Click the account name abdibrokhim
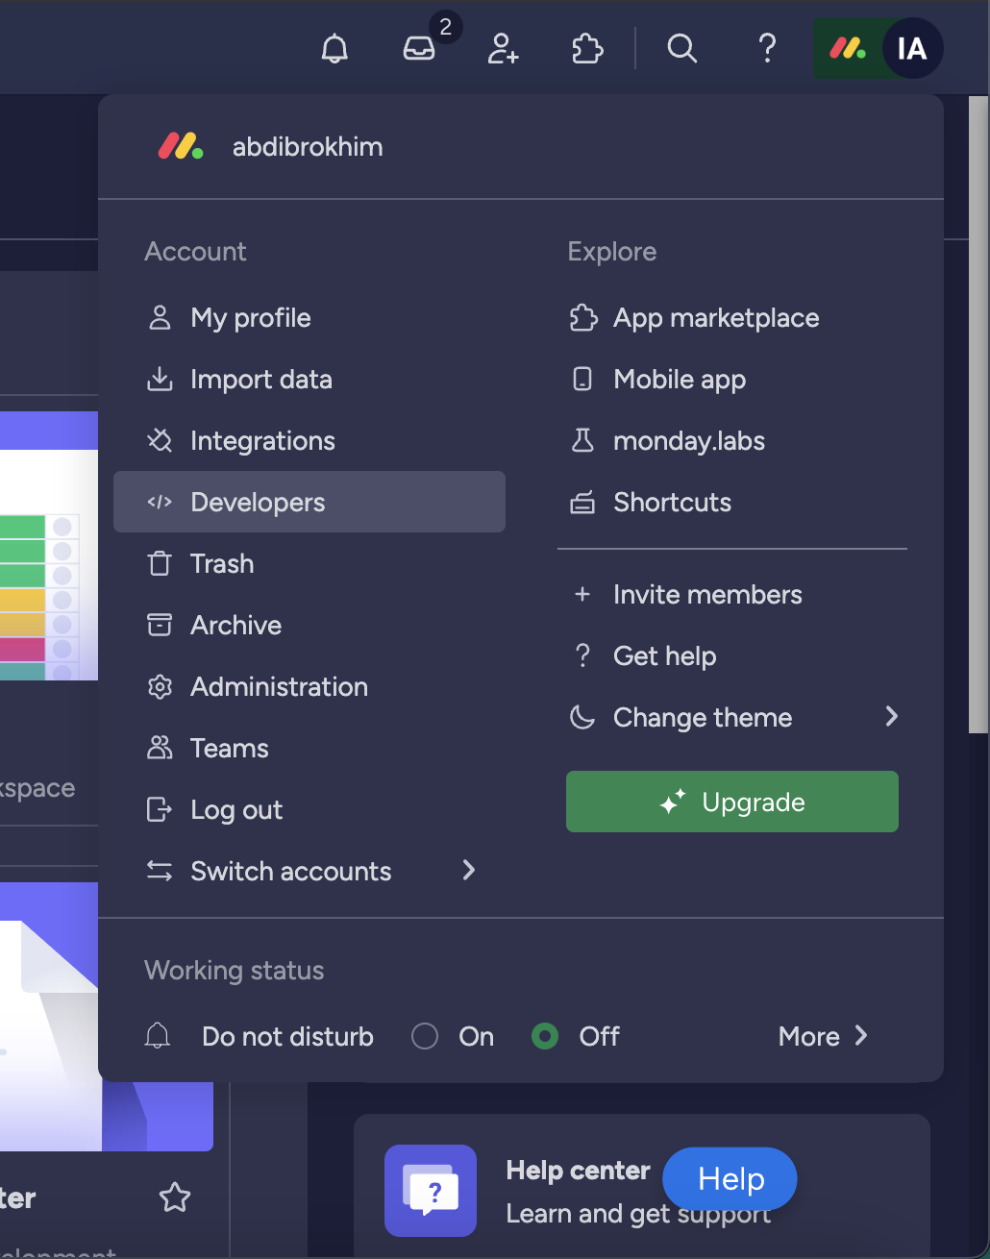 [x=308, y=147]
